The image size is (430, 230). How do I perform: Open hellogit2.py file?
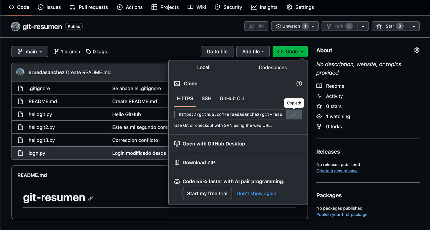(x=42, y=127)
